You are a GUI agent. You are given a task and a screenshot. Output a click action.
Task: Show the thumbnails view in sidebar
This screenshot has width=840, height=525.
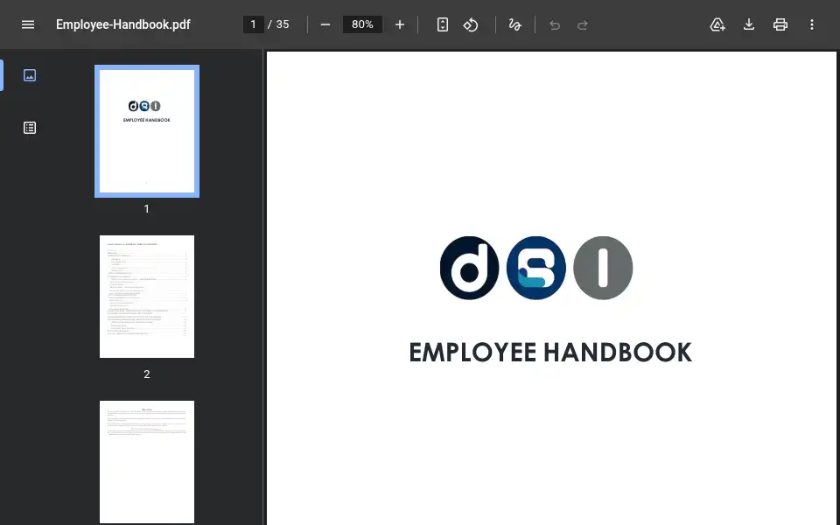30,75
